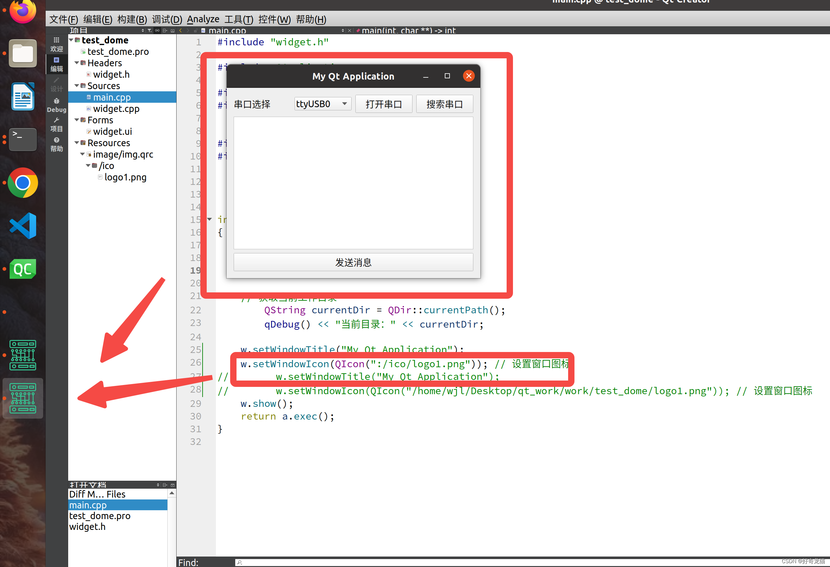Open the 编辑(E) menu
The width and height of the screenshot is (830, 567).
tap(98, 19)
